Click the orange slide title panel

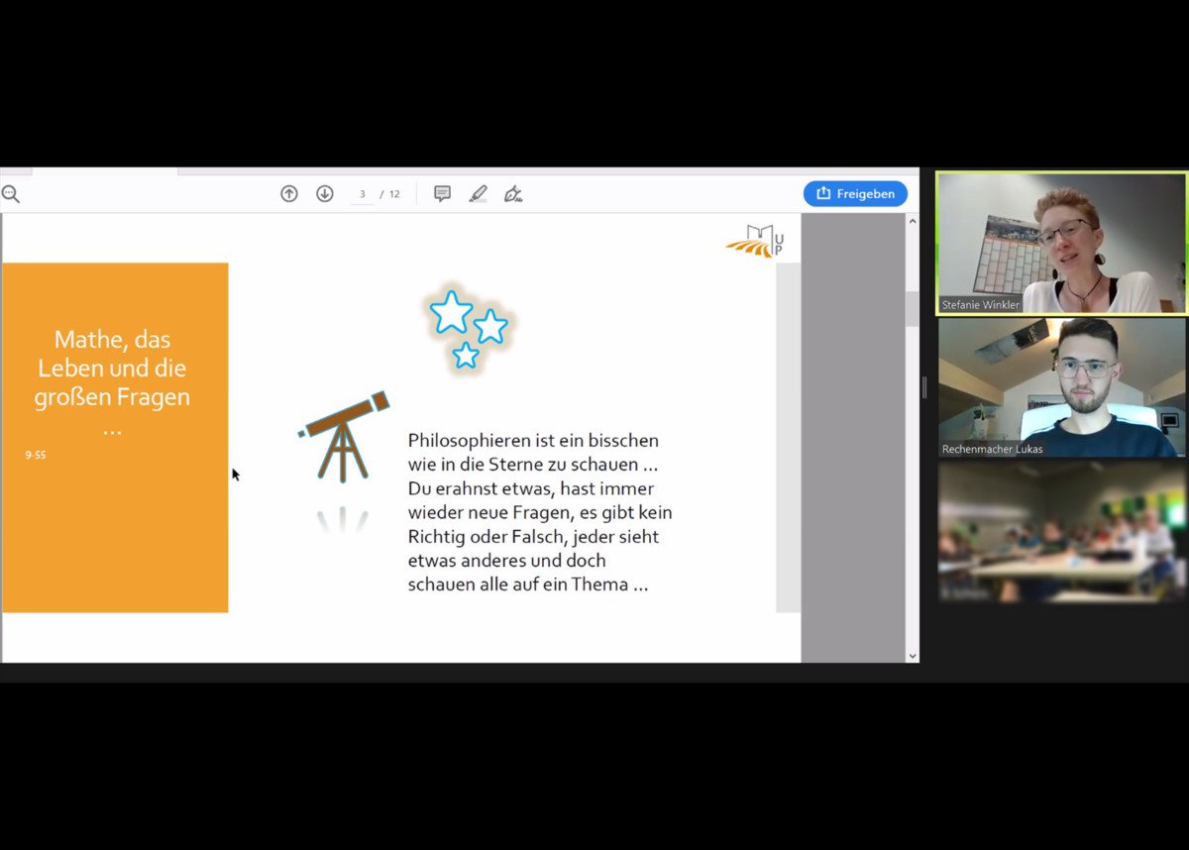[x=115, y=437]
